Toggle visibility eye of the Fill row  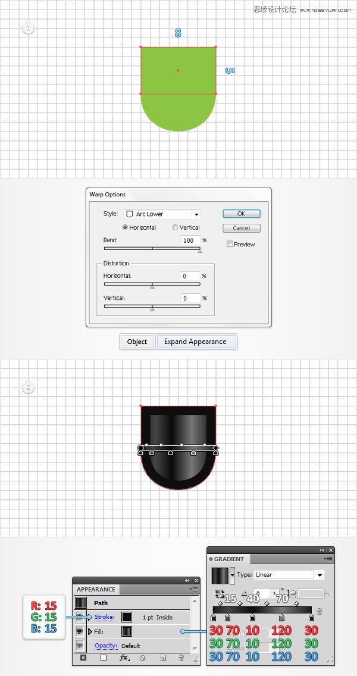pyautogui.click(x=80, y=631)
